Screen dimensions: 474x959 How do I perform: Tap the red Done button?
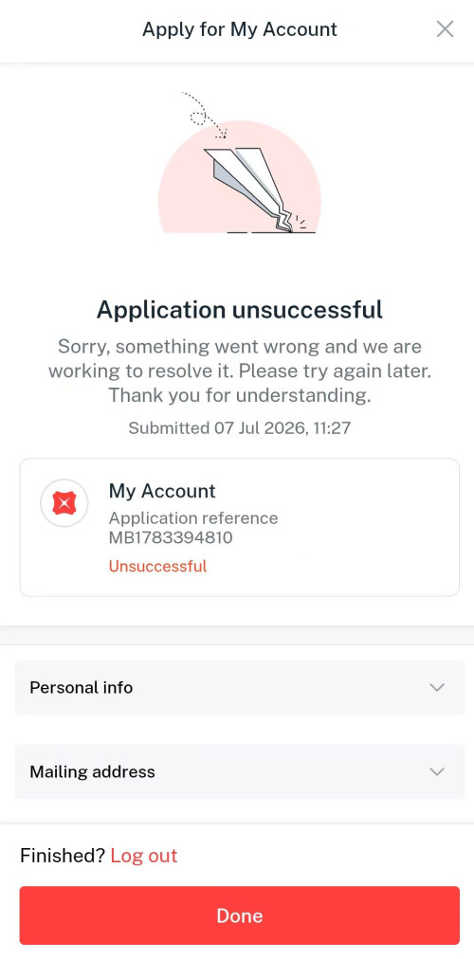pyautogui.click(x=240, y=915)
